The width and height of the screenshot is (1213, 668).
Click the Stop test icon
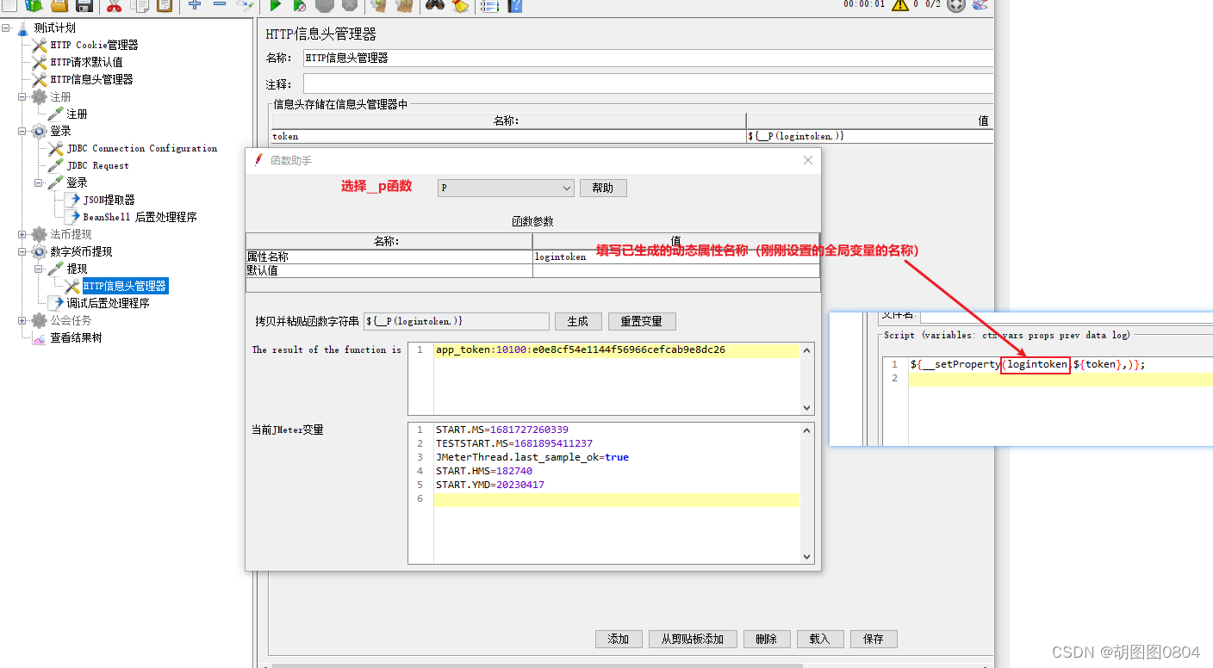click(x=325, y=7)
